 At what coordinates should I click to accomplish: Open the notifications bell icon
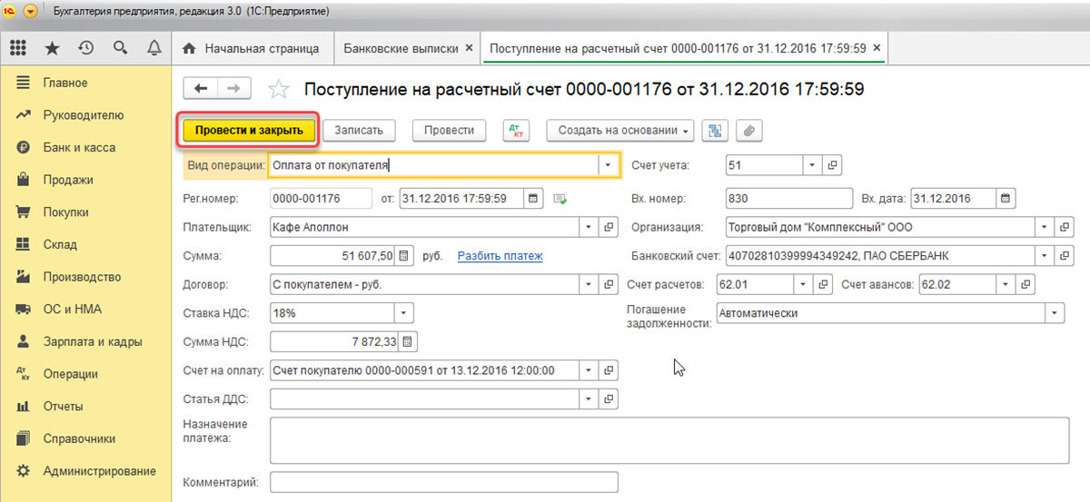pyautogui.click(x=154, y=48)
